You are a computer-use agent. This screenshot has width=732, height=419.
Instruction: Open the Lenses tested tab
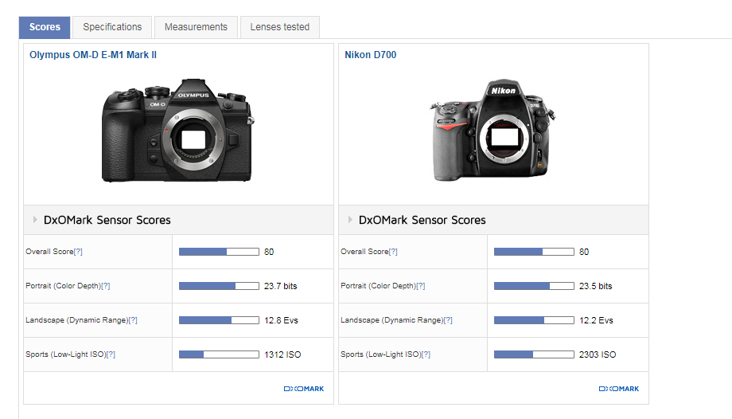[x=279, y=27]
